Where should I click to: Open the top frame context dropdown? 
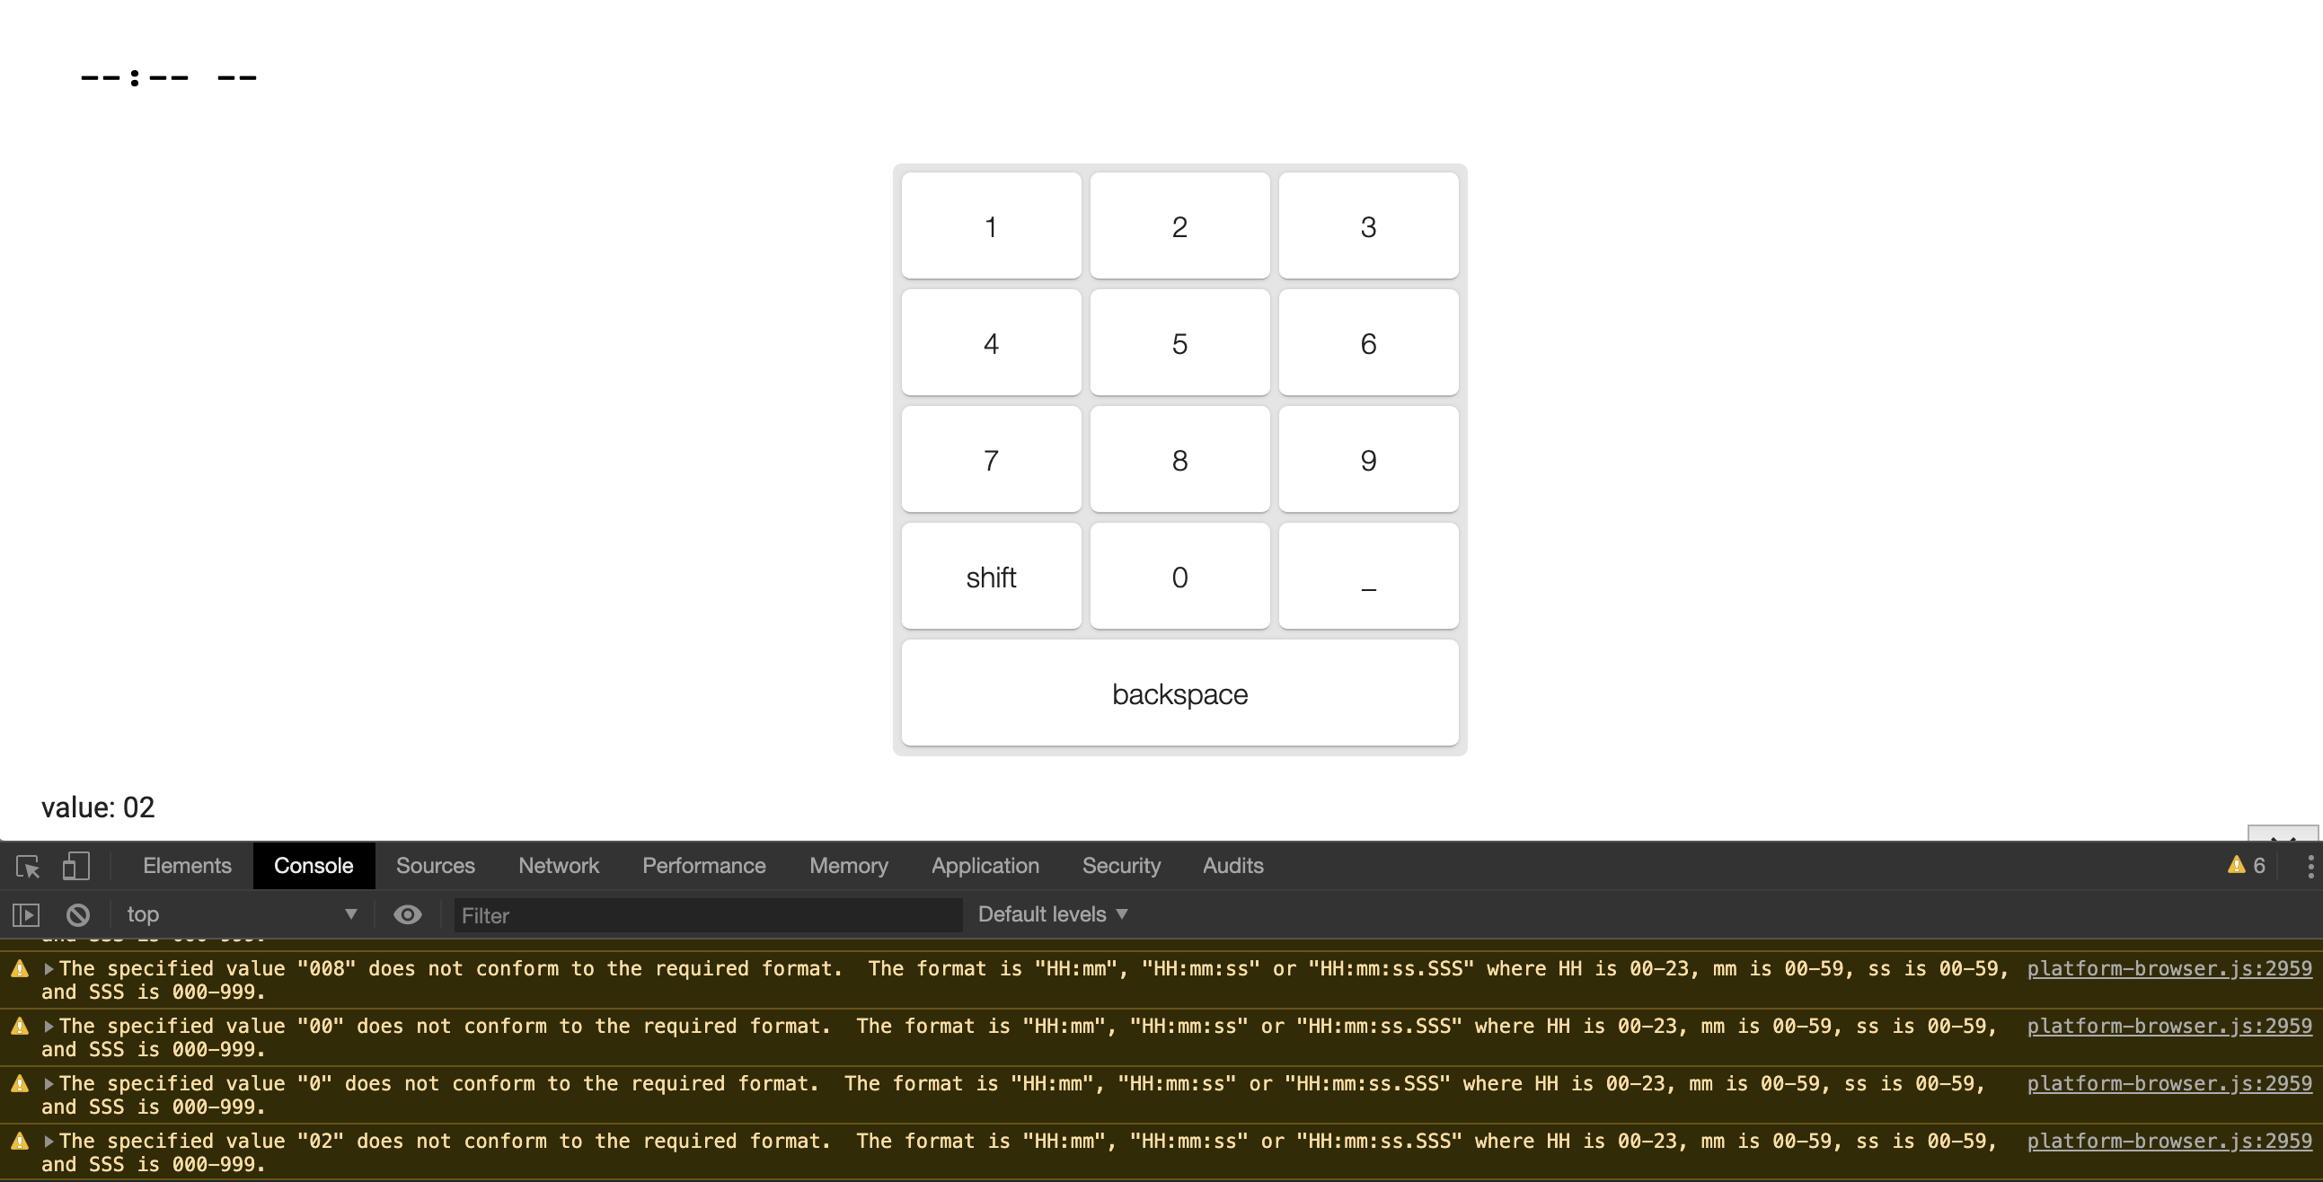(x=242, y=914)
